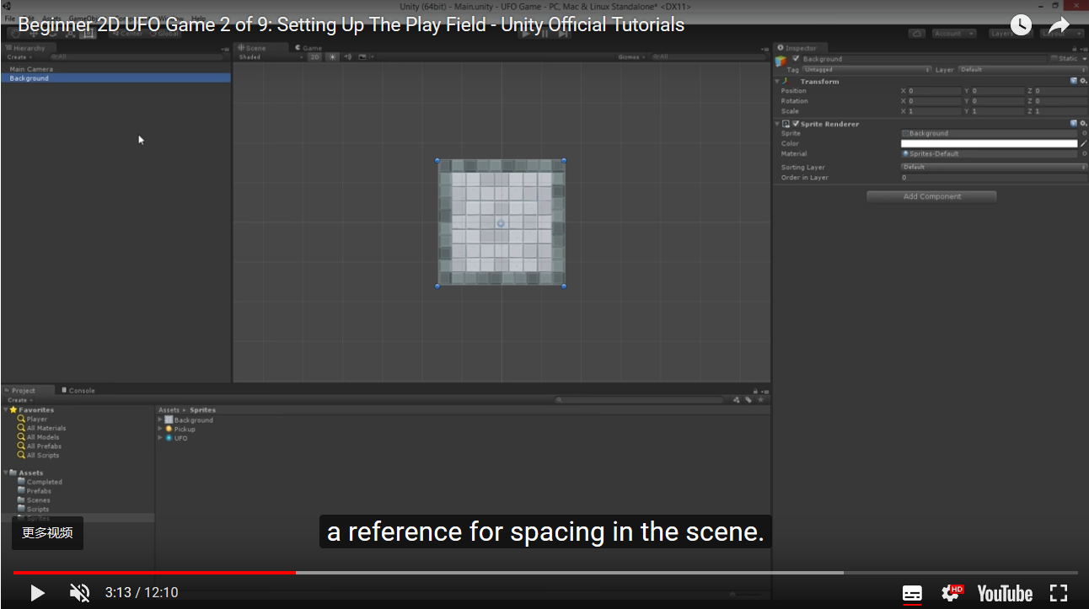
Task: Open Transform component help icon
Action: (1074, 81)
